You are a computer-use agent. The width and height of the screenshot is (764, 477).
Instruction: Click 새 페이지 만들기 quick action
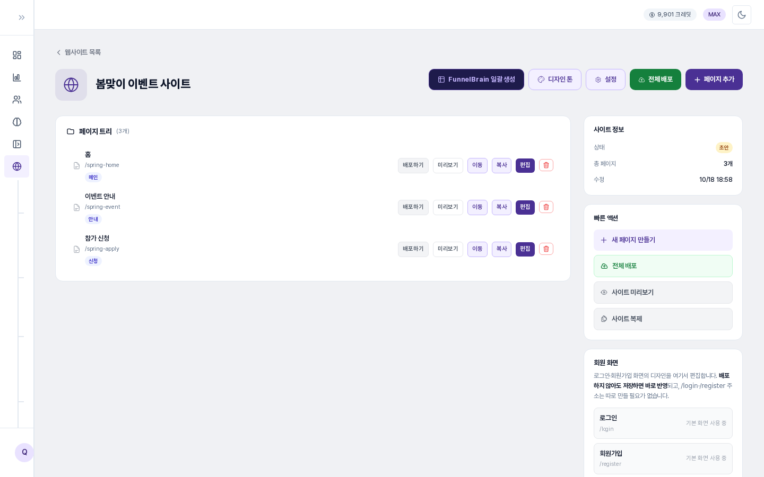tap(663, 240)
